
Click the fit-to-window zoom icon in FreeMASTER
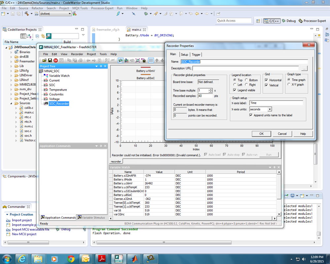click(x=138, y=60)
